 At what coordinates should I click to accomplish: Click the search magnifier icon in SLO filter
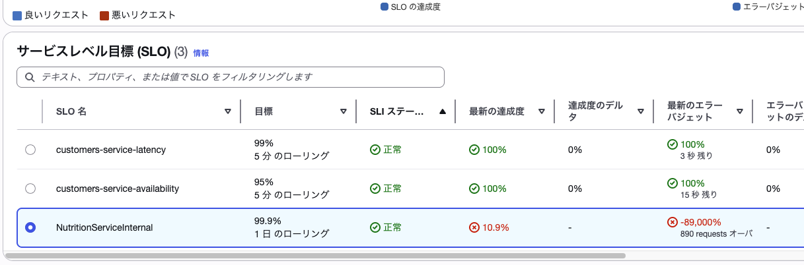coord(30,77)
